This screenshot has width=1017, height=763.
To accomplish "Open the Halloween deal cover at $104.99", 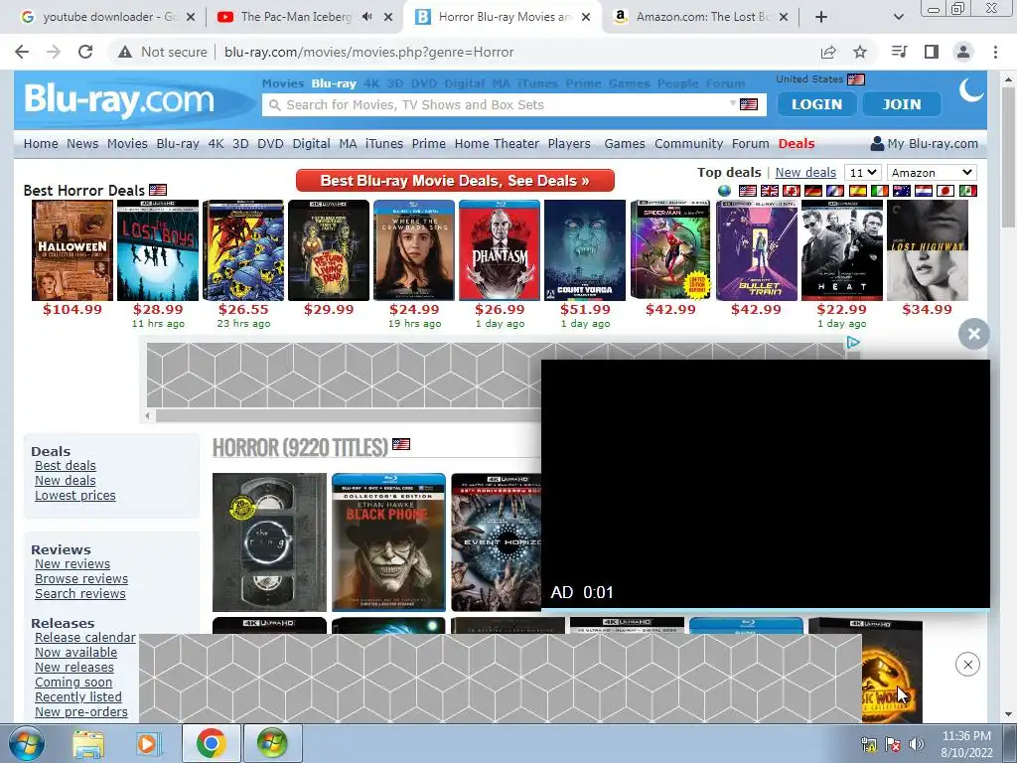I will (73, 250).
